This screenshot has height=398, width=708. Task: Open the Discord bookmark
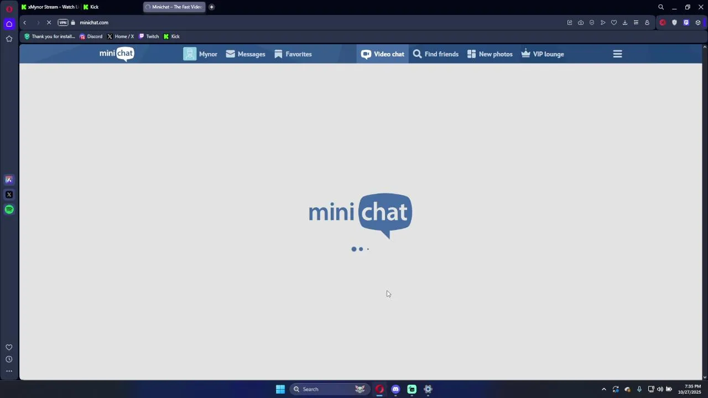pyautogui.click(x=91, y=36)
